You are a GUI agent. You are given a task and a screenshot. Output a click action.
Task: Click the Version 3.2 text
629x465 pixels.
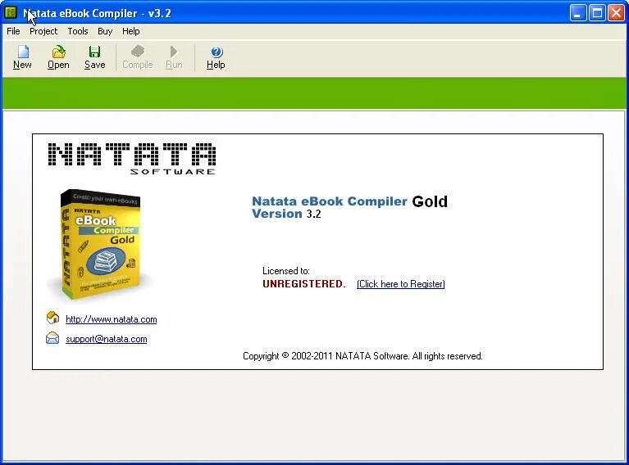tap(286, 214)
